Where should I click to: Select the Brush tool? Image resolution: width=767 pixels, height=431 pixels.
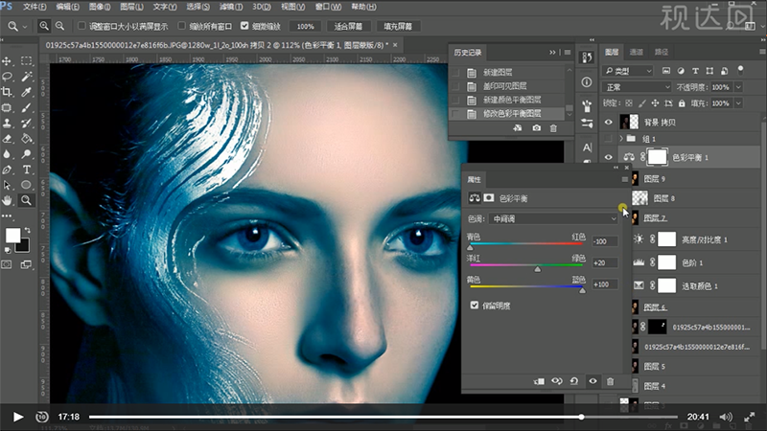click(x=27, y=107)
